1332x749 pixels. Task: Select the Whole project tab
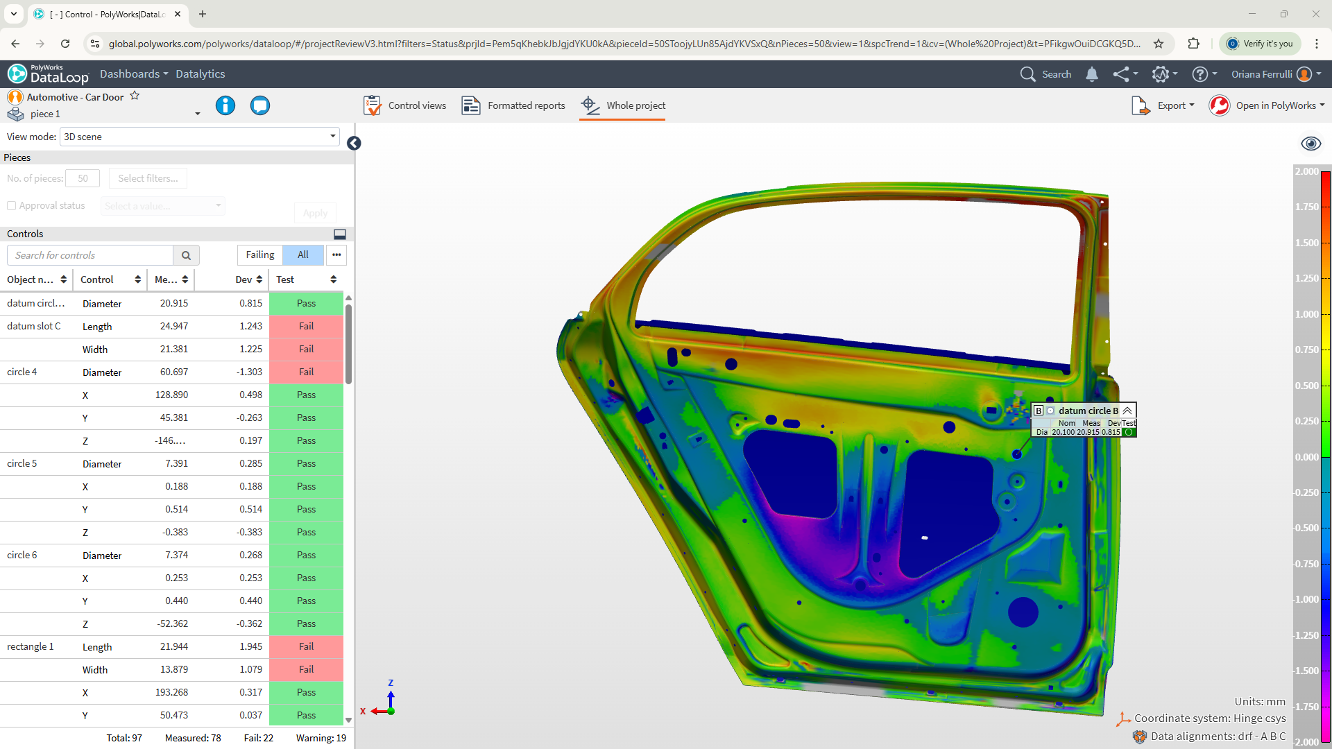(622, 105)
